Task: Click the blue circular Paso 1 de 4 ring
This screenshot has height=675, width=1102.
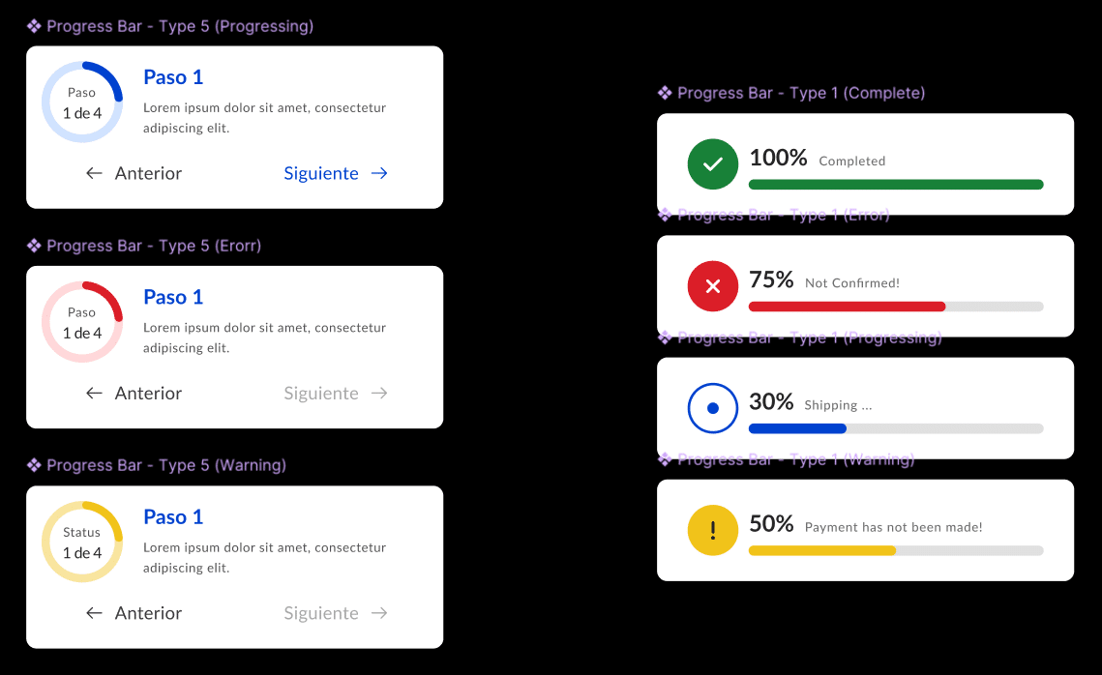Action: (x=82, y=103)
